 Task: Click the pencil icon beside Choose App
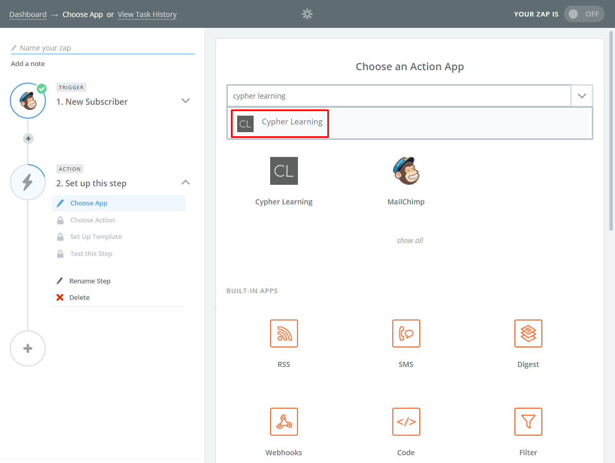[x=60, y=203]
